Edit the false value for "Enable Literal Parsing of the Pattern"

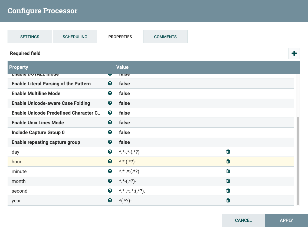(x=168, y=83)
